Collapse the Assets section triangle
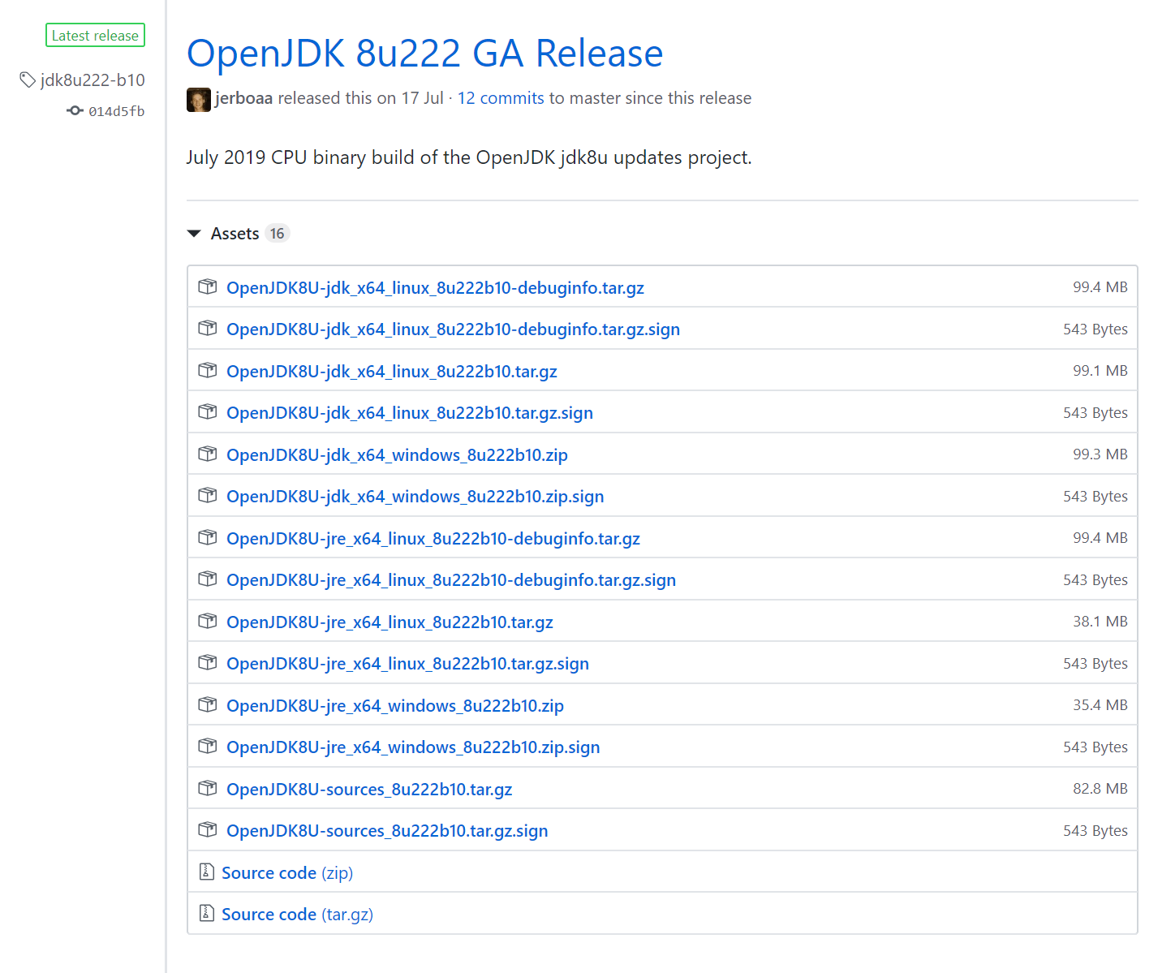The height and width of the screenshot is (973, 1175). [194, 234]
